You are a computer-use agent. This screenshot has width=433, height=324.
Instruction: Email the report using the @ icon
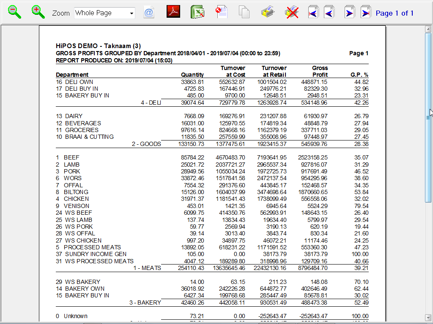[x=149, y=12]
